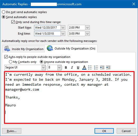Confirm settings with the OK button
Viewport: 138px width, 136px height.
pos(104,131)
